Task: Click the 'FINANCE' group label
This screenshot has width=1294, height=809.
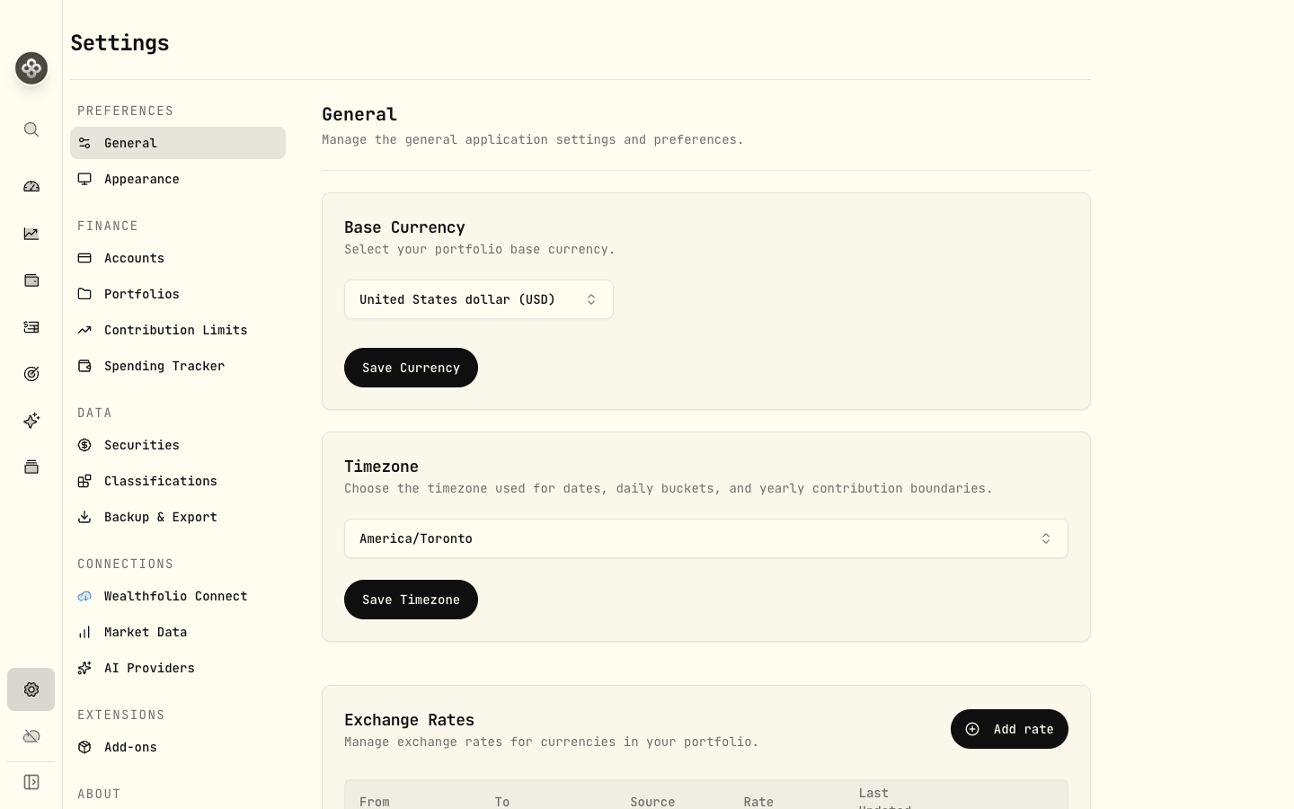Action: pyautogui.click(x=108, y=226)
